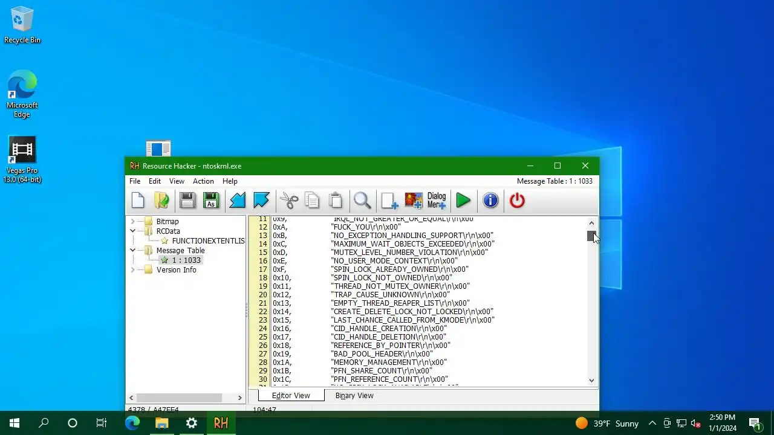Screen dimensions: 774x435
Task: Click the tree pane horizontal scrollbar thumb
Action: click(180, 398)
